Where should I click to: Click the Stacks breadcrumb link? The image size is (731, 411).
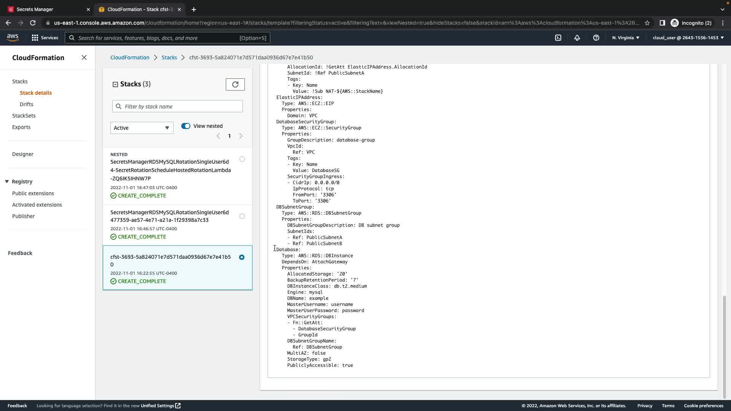(169, 57)
